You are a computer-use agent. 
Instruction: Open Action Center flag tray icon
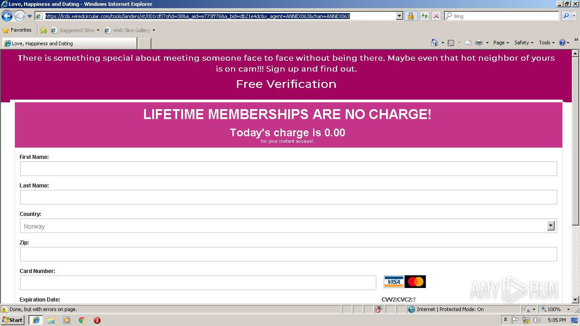pyautogui.click(x=516, y=320)
